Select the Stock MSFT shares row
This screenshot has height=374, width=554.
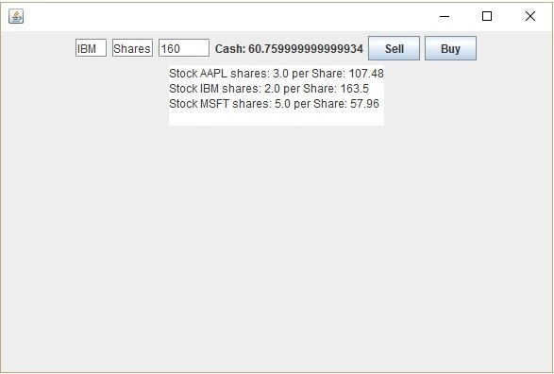pos(274,104)
